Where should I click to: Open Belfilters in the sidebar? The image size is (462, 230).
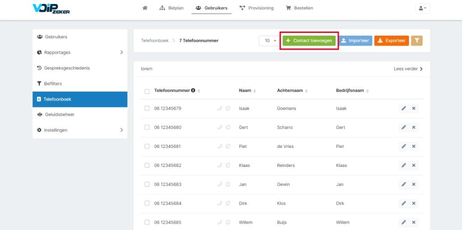pyautogui.click(x=80, y=83)
